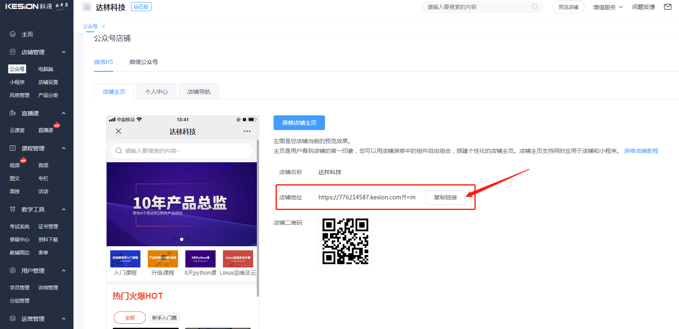Click the search magnifier icon in top bar
The height and width of the screenshot is (329, 679).
click(534, 7)
